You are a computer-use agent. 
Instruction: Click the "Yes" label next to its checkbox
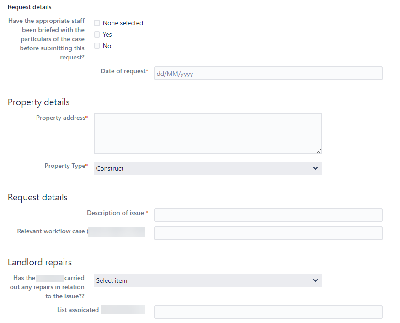pos(107,34)
